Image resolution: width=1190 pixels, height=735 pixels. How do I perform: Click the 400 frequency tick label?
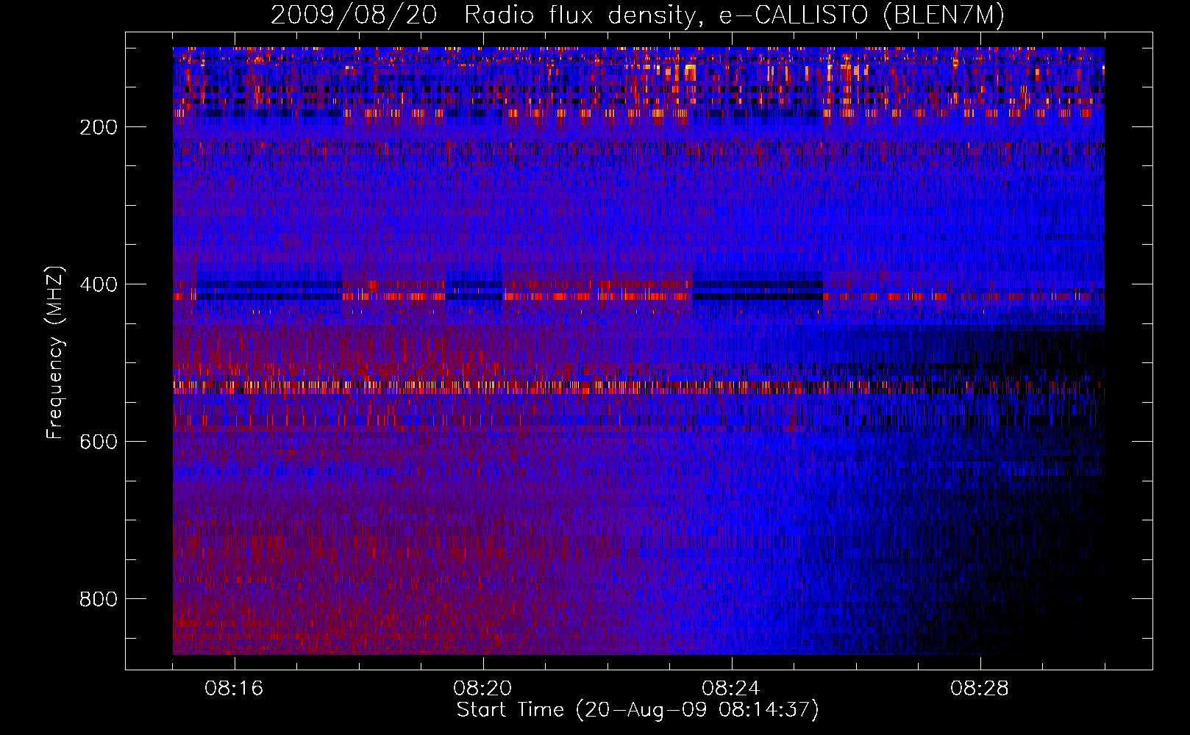(99, 284)
